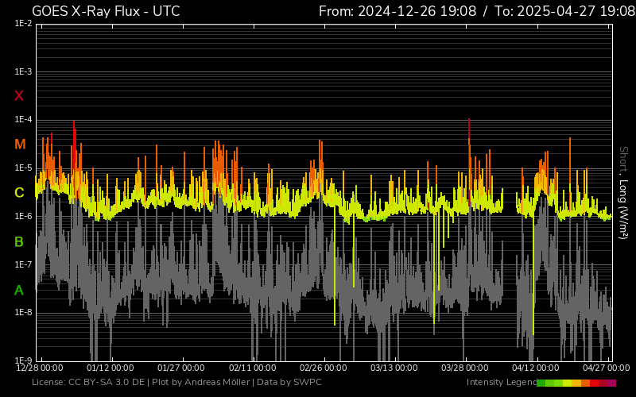Click the long yellow dropout line after 02/26

335,265
